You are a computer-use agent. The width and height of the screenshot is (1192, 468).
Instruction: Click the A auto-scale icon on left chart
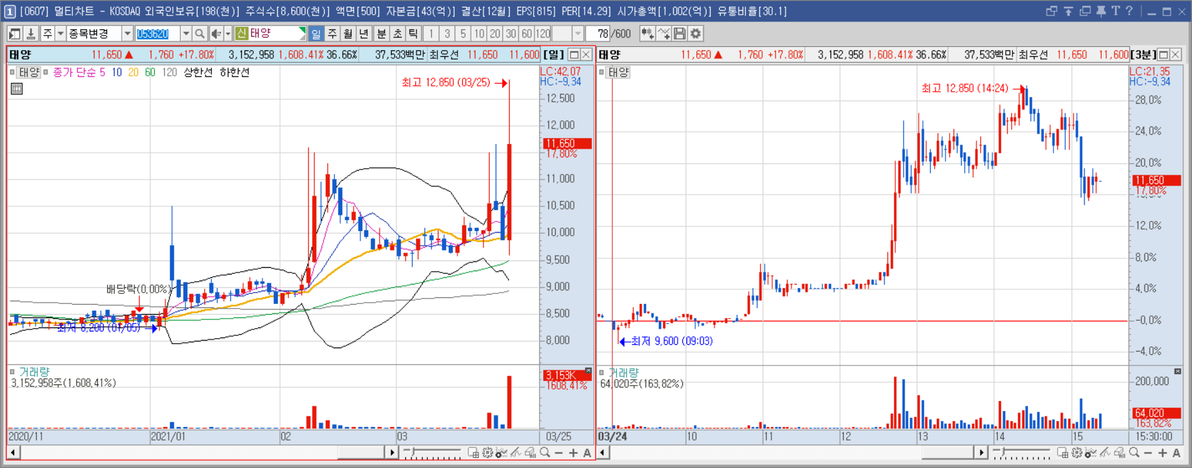pos(587,453)
